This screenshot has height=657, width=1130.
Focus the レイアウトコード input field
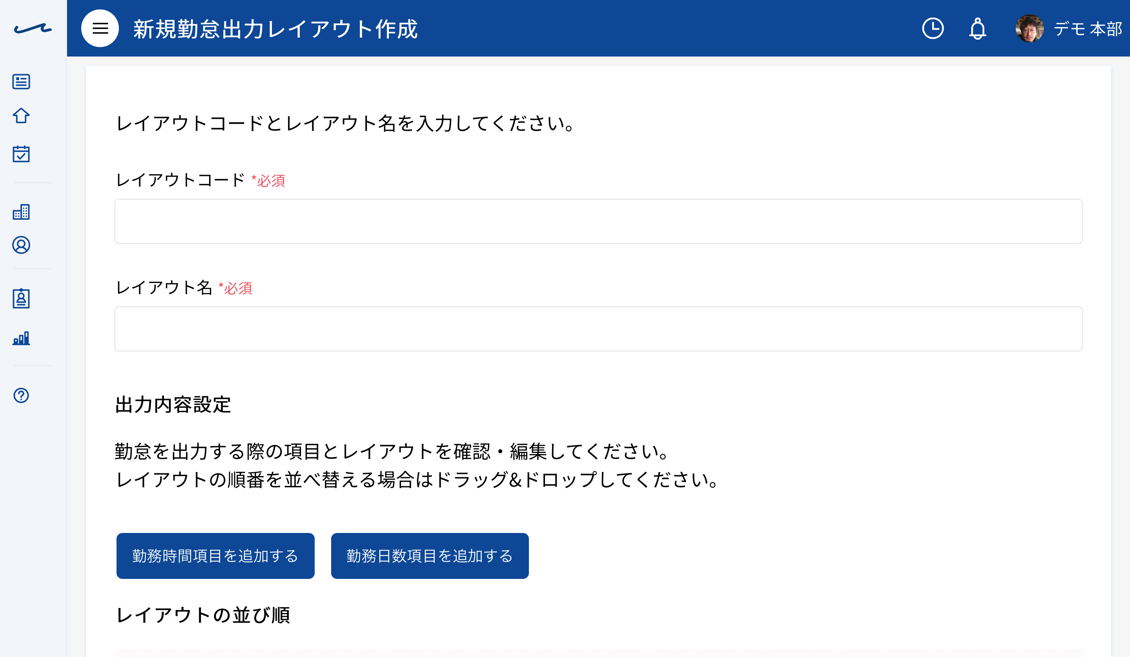pyautogui.click(x=598, y=221)
